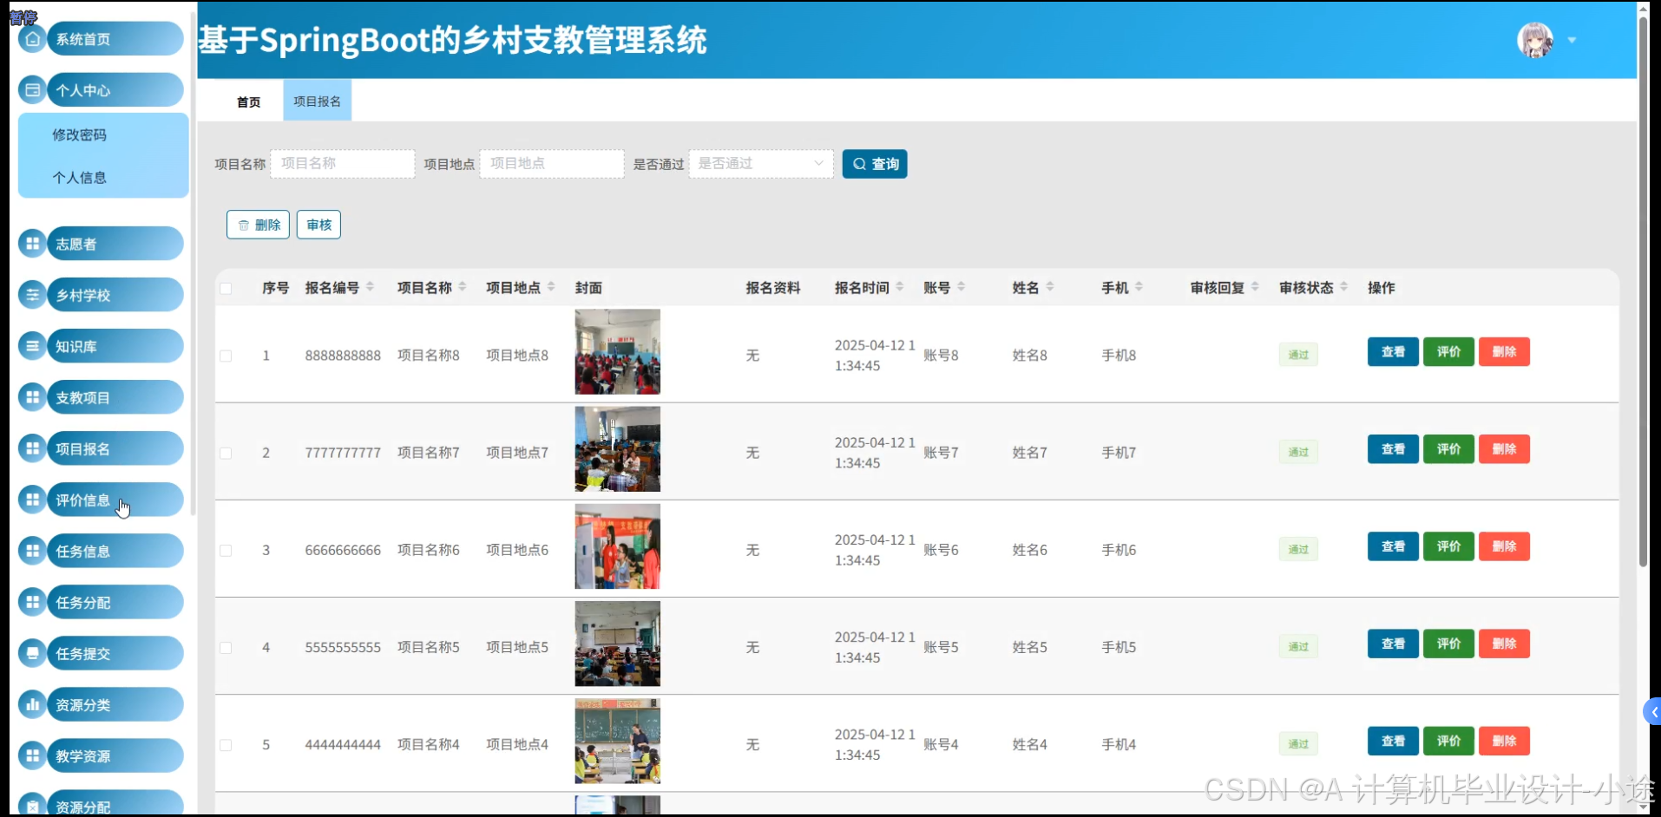Open cover thumbnail of row 项目名称8
This screenshot has height=817, width=1661.
coord(617,352)
